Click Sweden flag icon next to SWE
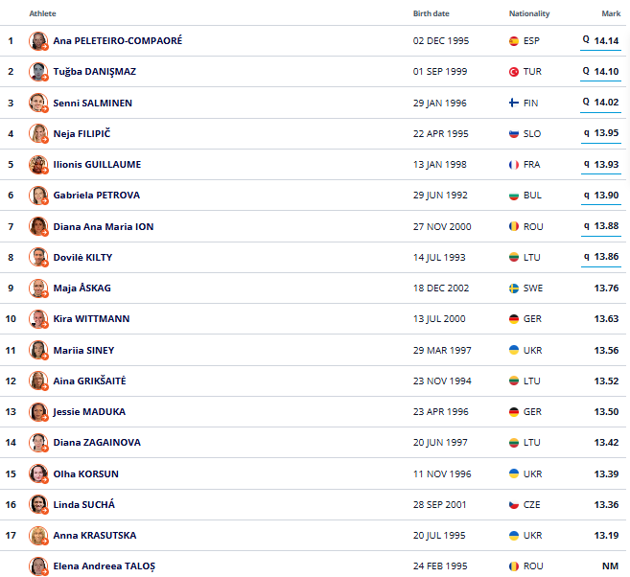 click(x=514, y=288)
